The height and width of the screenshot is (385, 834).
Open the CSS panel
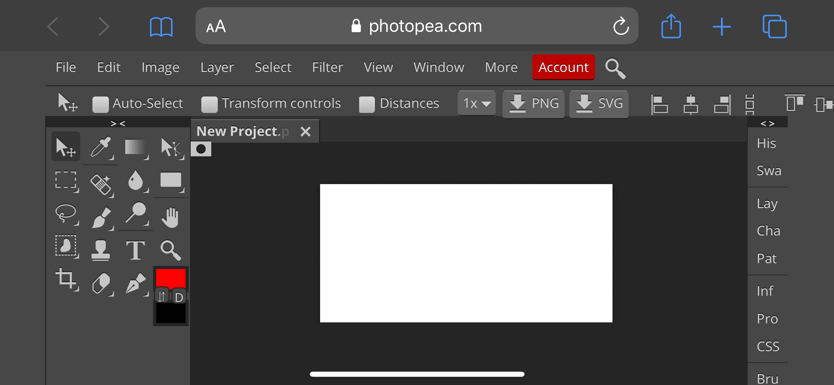[768, 346]
